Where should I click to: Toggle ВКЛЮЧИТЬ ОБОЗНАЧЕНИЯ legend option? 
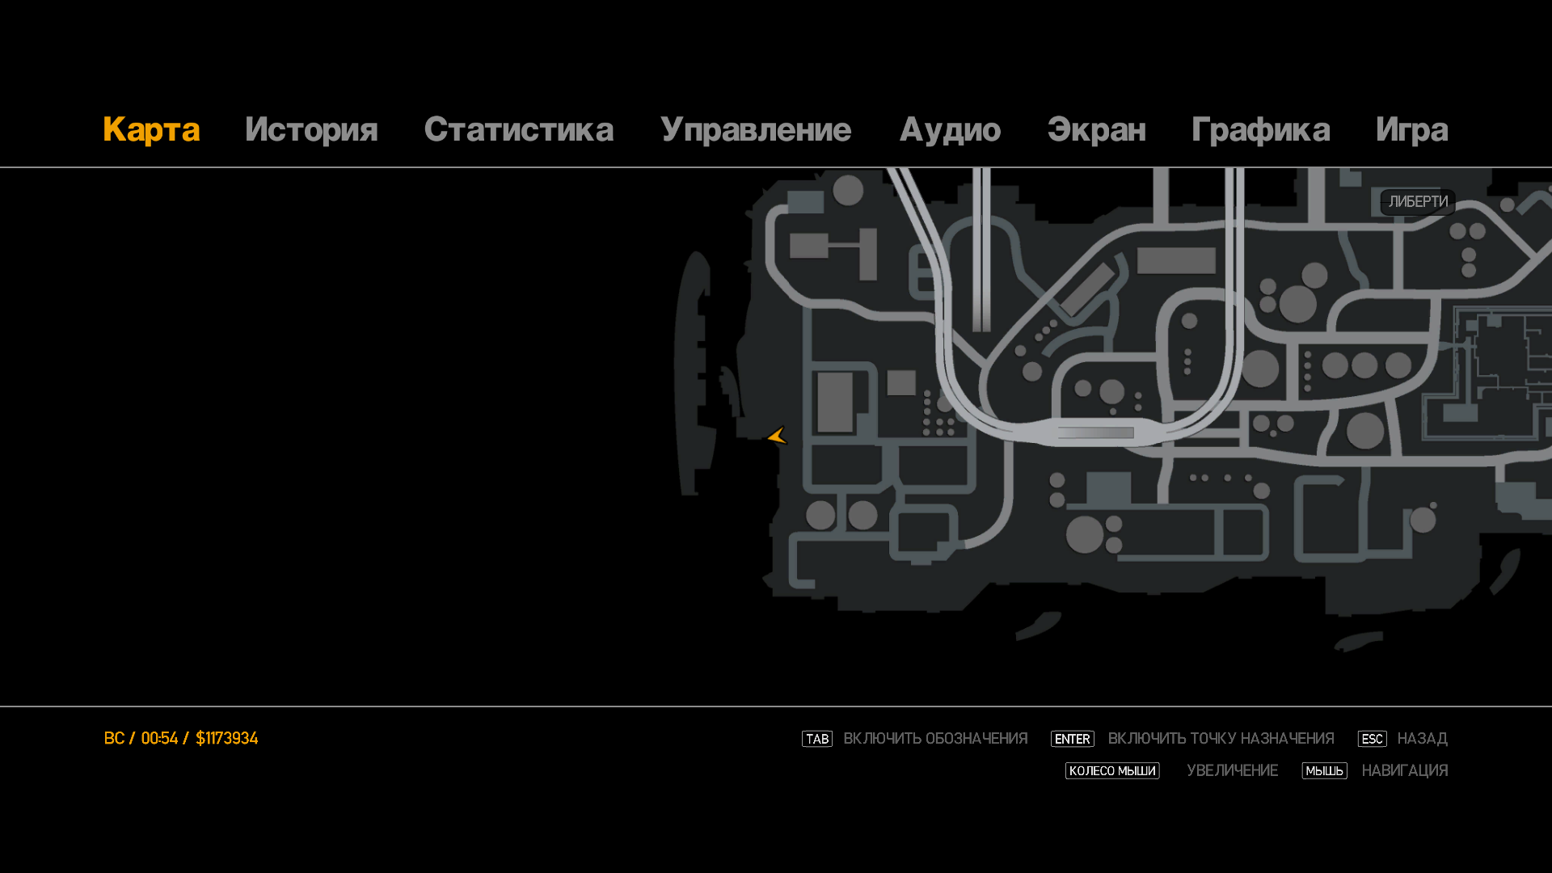coord(935,739)
